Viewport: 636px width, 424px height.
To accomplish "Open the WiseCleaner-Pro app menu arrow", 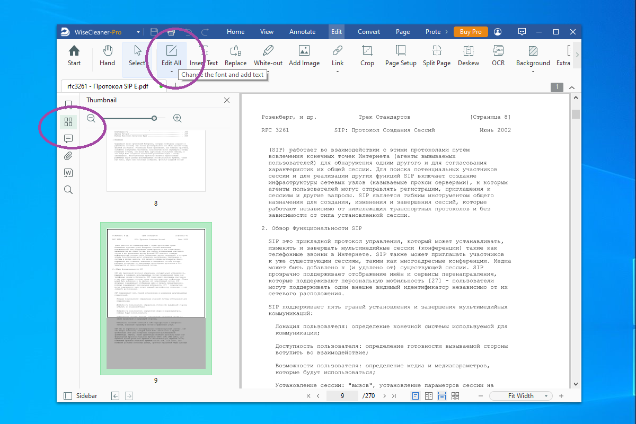I will (x=138, y=32).
